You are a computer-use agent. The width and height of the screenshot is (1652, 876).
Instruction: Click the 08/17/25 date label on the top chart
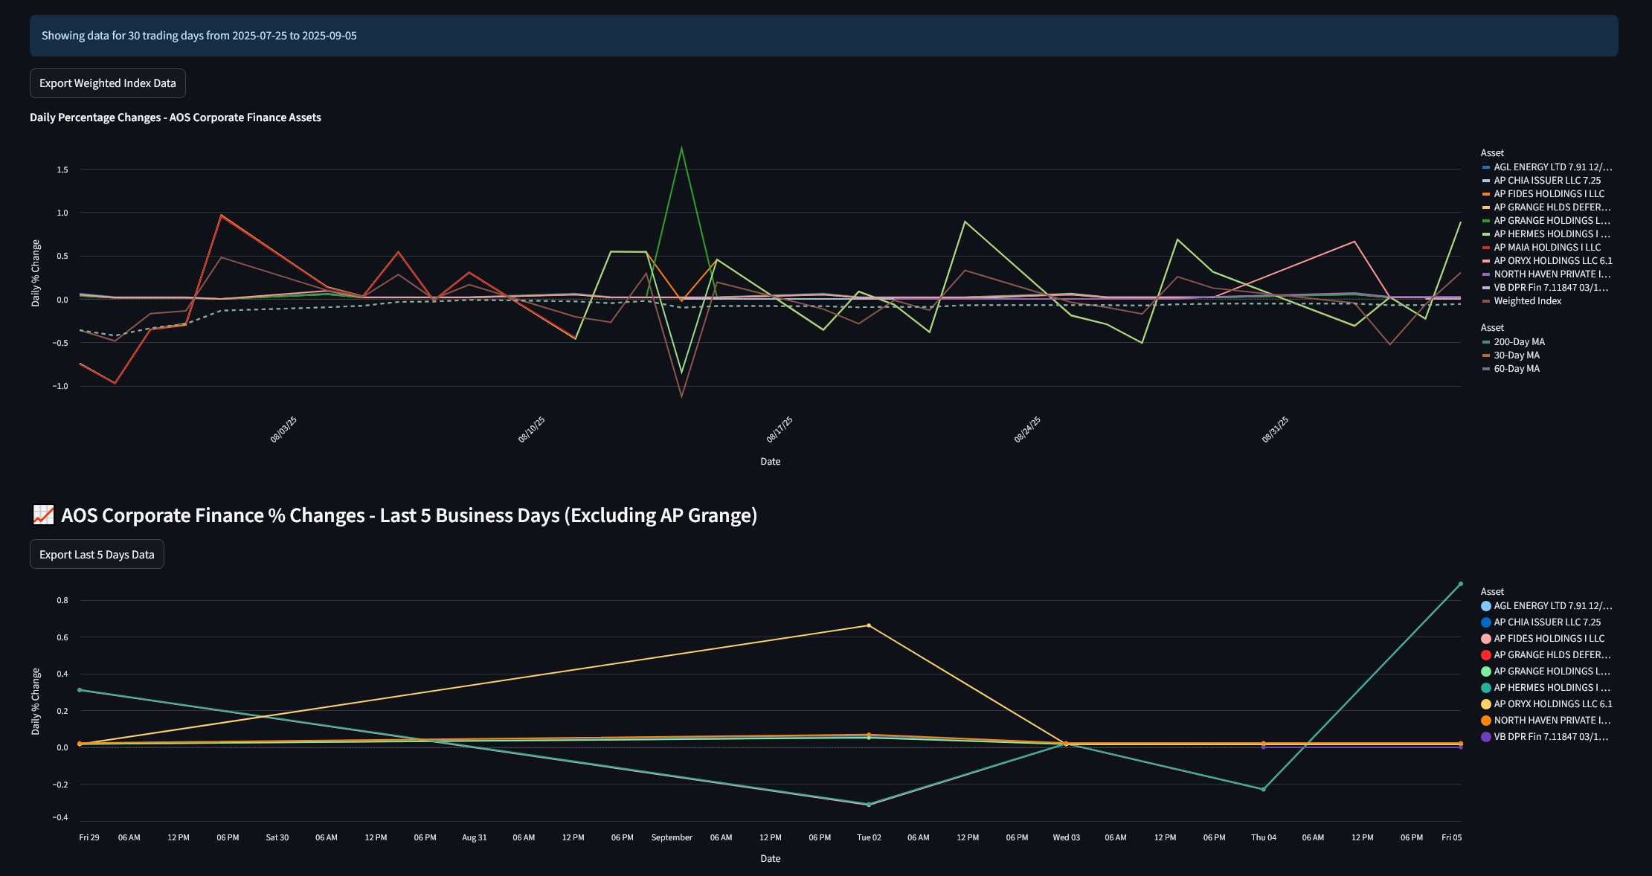[x=780, y=430]
